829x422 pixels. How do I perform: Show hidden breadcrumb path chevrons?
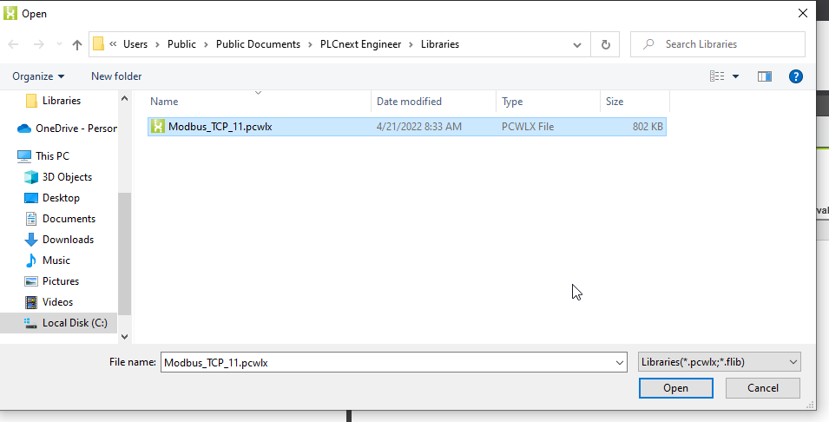point(113,44)
